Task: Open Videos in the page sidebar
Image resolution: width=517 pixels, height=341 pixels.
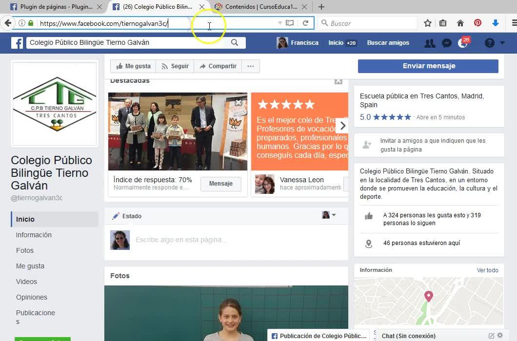Action: (x=26, y=282)
